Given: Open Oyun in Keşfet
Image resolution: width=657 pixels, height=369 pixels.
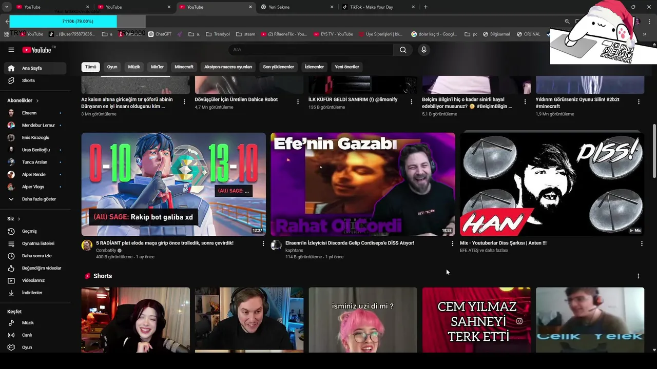Looking at the screenshot, I should 35,347.
